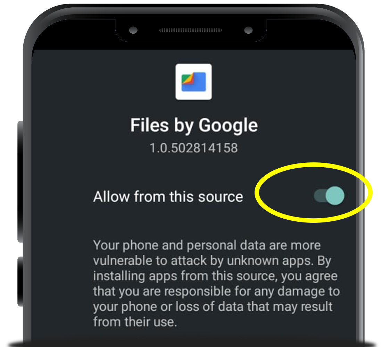Screen dimensions: 382x347
Task: Tap the sensor dot right of the speaker
Action: pyautogui.click(x=248, y=30)
